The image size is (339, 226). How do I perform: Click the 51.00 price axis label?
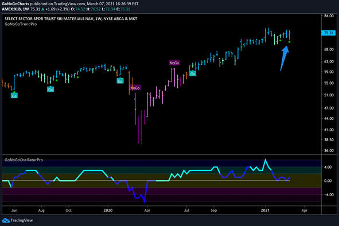coord(329,95)
